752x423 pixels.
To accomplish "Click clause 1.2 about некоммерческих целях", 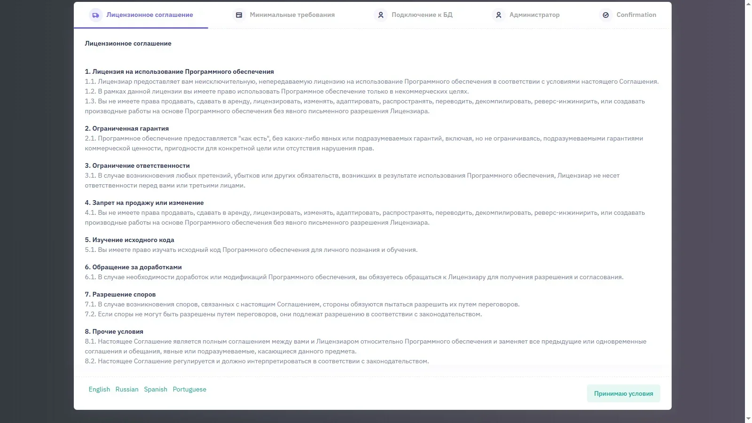I will coord(277,91).
